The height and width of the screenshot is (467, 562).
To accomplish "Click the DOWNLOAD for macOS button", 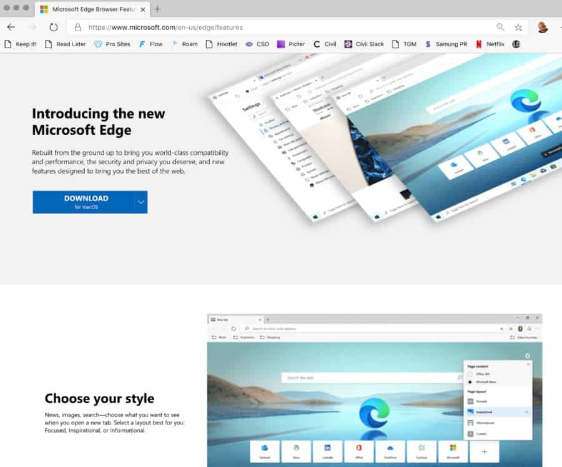I will click(83, 202).
